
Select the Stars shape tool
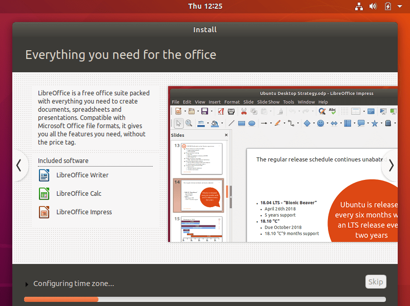(375, 123)
